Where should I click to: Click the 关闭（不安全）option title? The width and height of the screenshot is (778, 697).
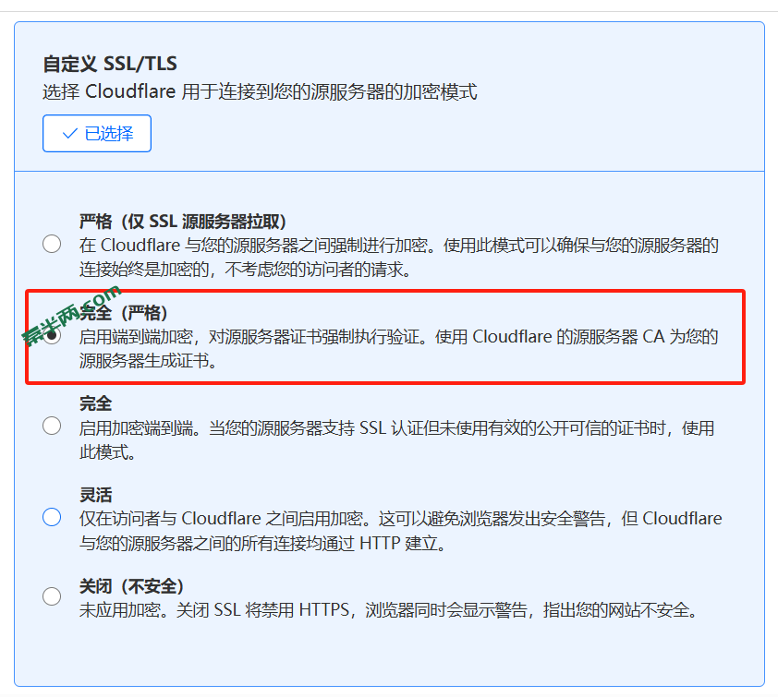(x=132, y=586)
